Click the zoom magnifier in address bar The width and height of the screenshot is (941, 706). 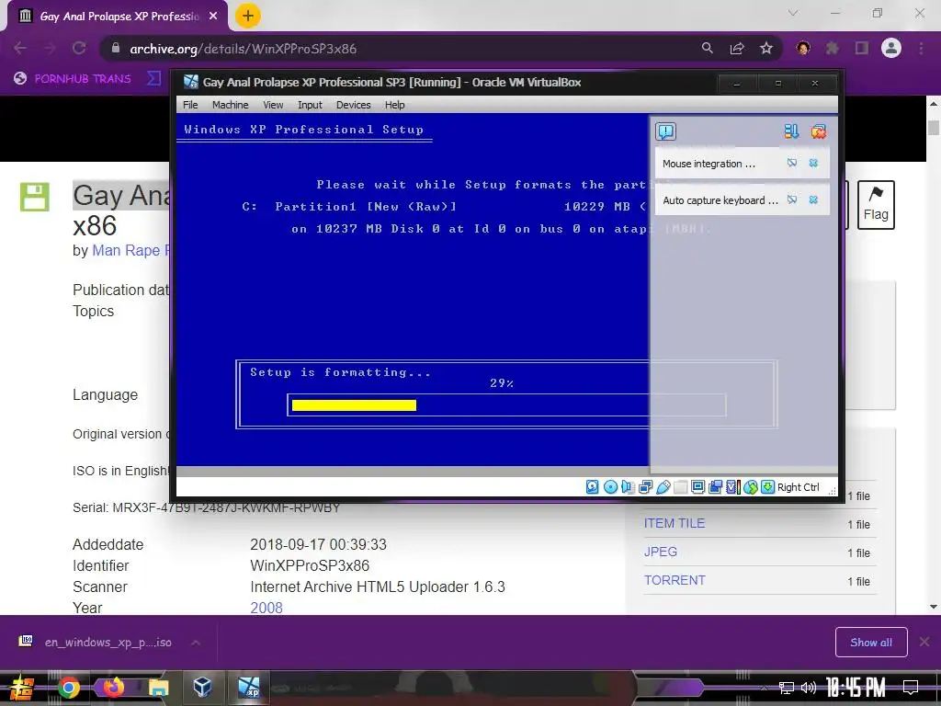[x=708, y=48]
